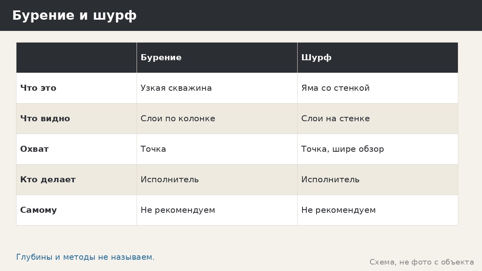
Task: Select "Исполнитель" in the Бурение column
Action: tap(217, 179)
